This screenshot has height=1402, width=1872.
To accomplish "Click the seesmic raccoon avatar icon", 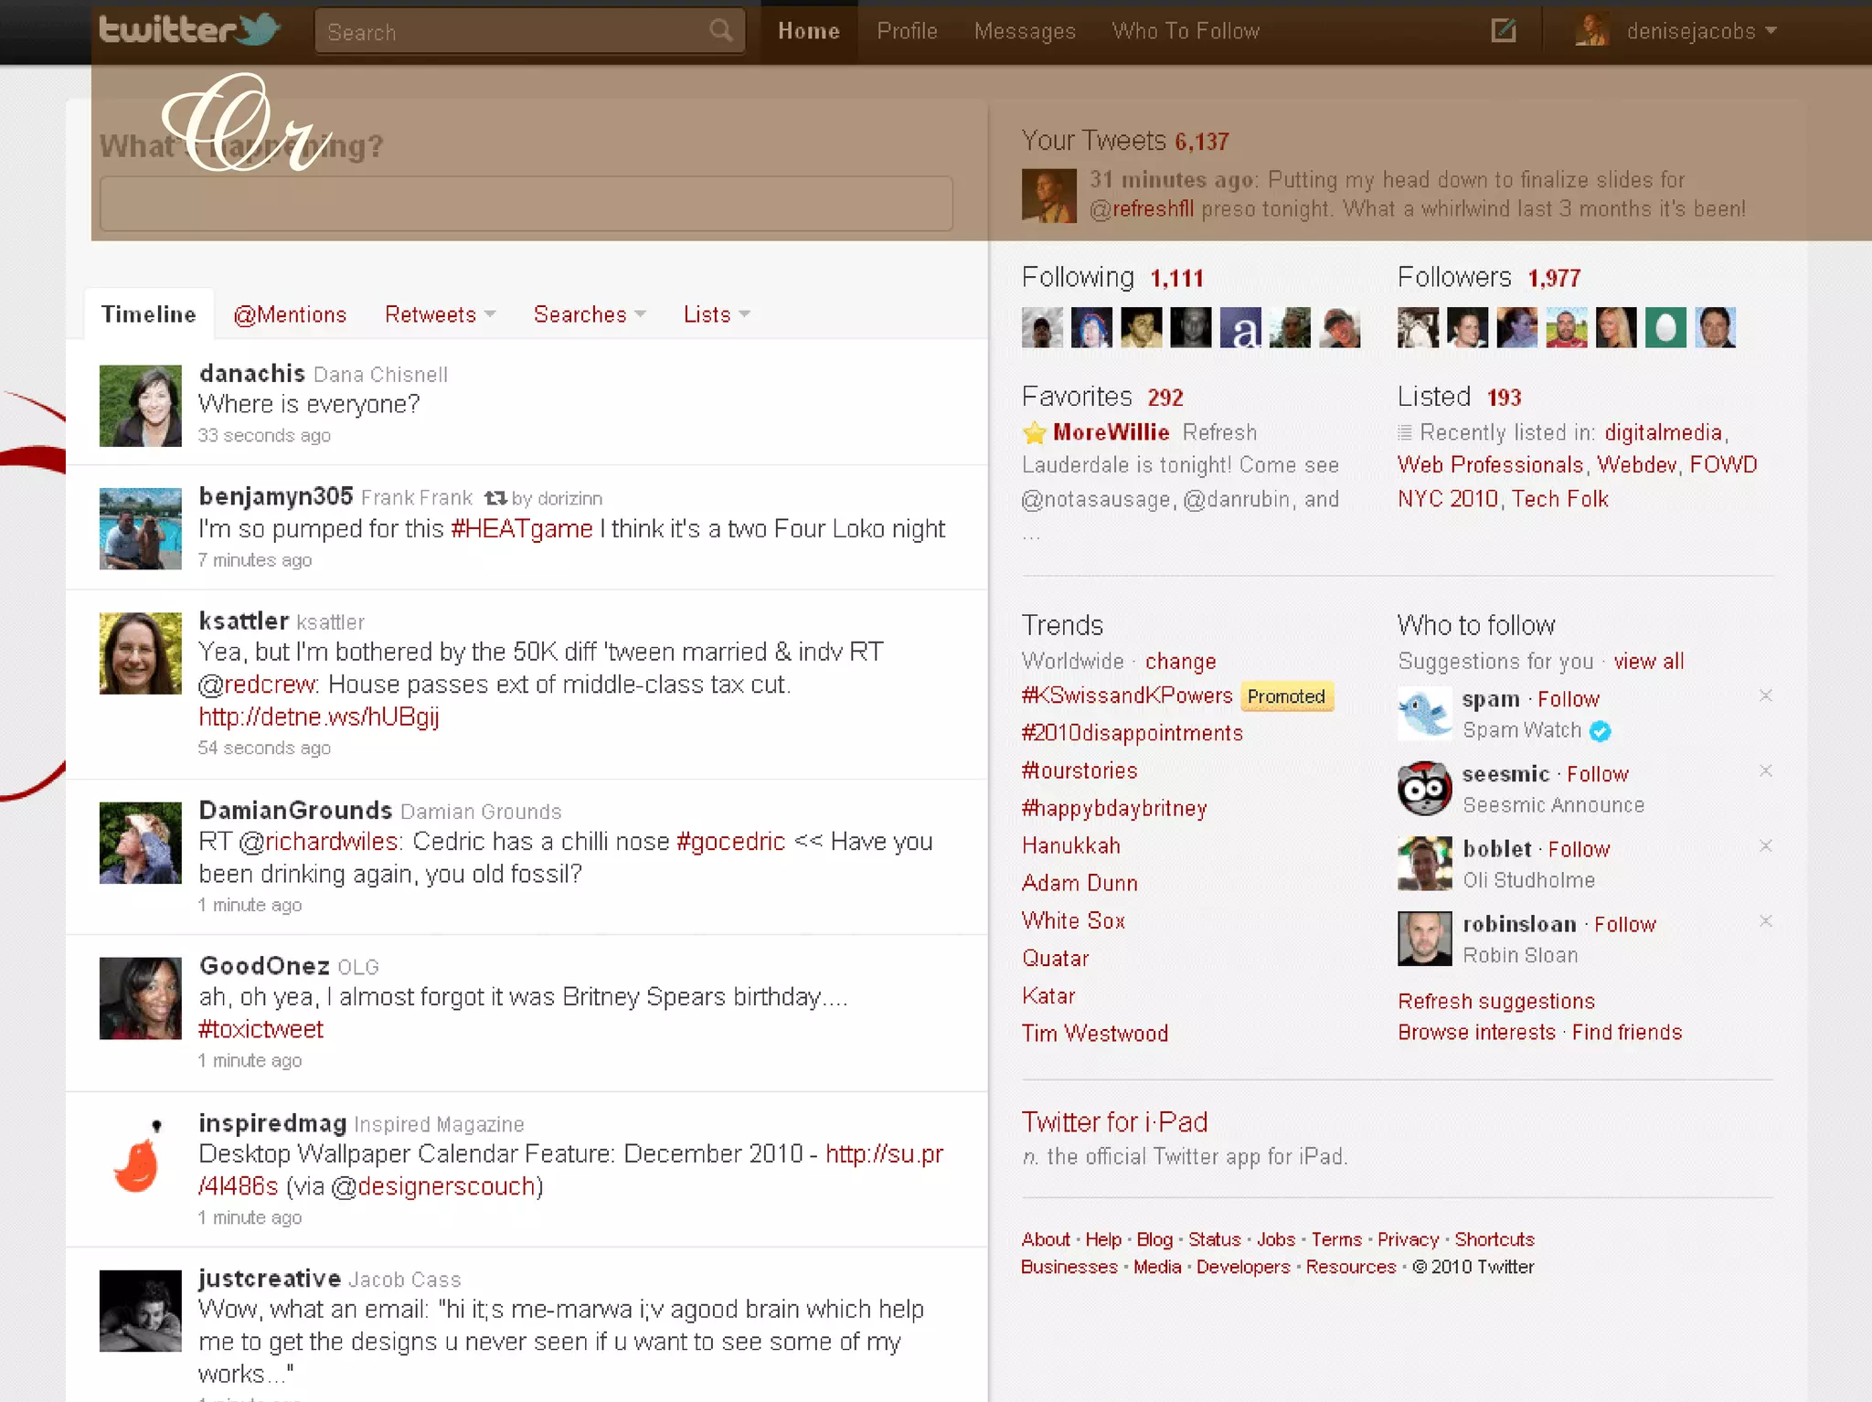I will pyautogui.click(x=1424, y=789).
